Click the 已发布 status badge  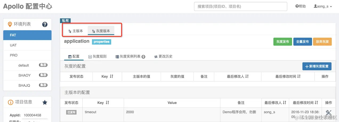tap(71, 112)
